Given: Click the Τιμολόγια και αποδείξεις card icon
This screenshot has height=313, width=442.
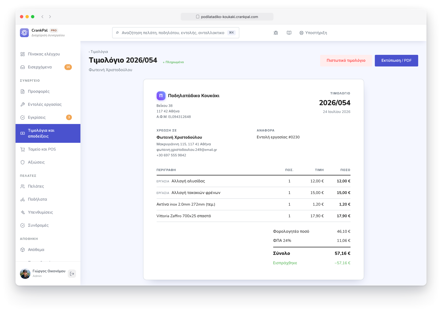Looking at the screenshot, I should point(23,133).
